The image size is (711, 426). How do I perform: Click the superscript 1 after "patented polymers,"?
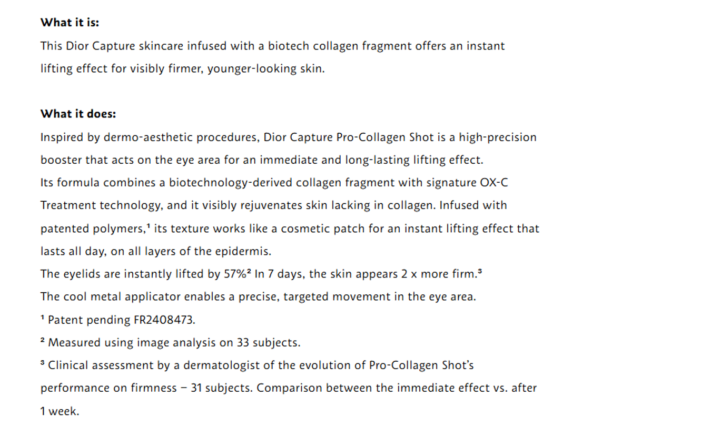point(150,226)
